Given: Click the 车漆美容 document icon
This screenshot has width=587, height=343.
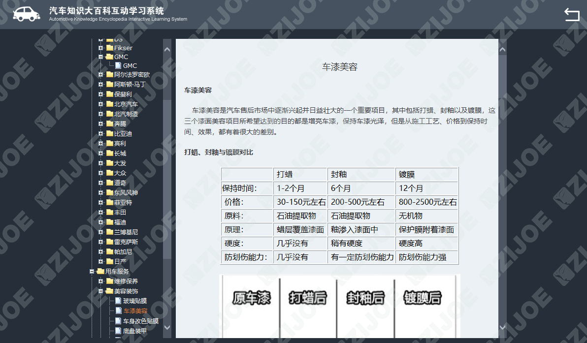Looking at the screenshot, I should pyautogui.click(x=118, y=311).
